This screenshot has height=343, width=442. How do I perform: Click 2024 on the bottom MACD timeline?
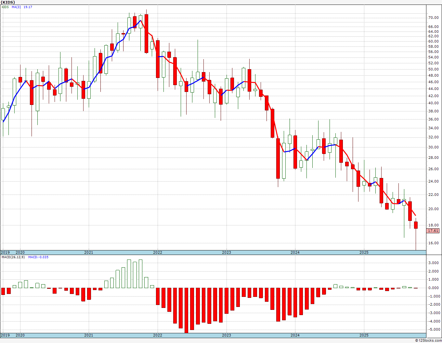click(295, 335)
